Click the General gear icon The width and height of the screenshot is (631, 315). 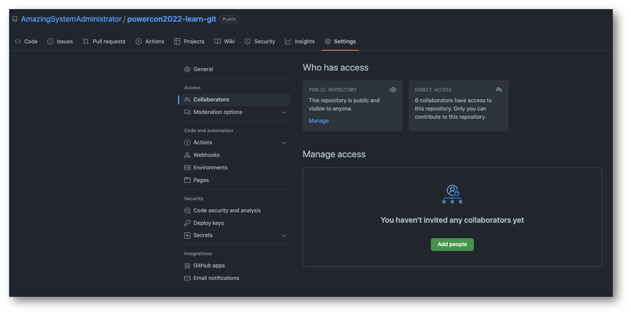[187, 69]
